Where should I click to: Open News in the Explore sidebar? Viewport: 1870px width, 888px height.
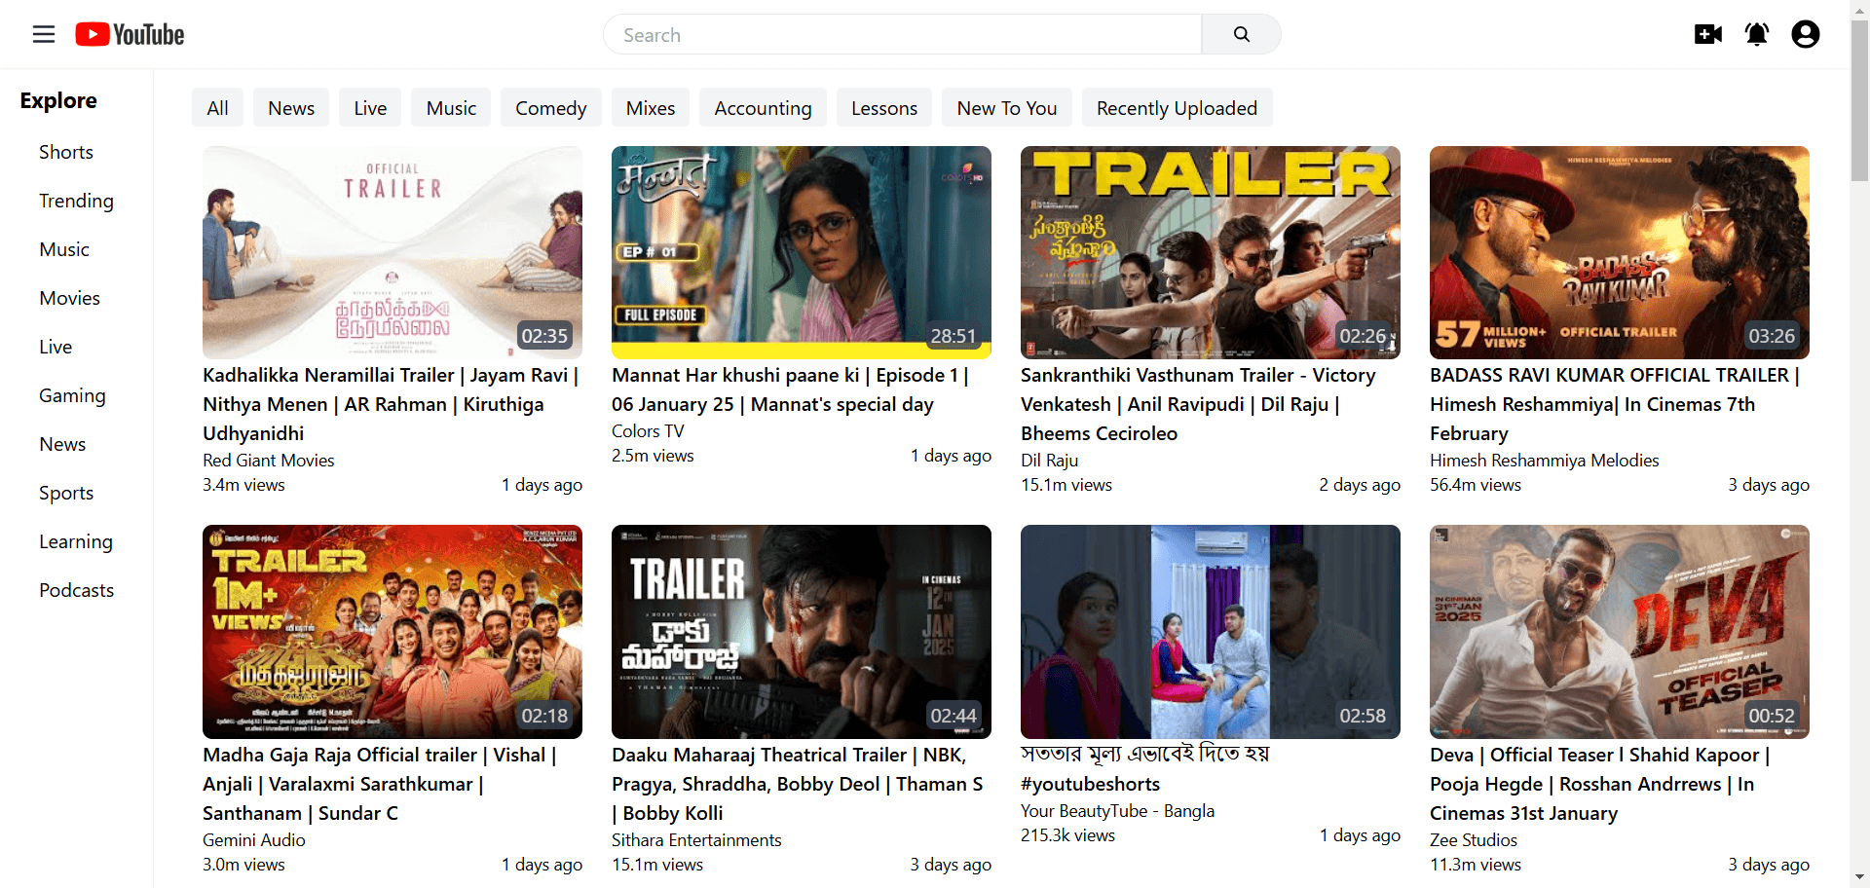click(62, 444)
